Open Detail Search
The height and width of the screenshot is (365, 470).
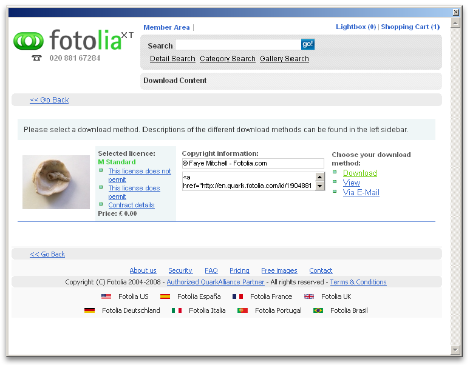(172, 59)
